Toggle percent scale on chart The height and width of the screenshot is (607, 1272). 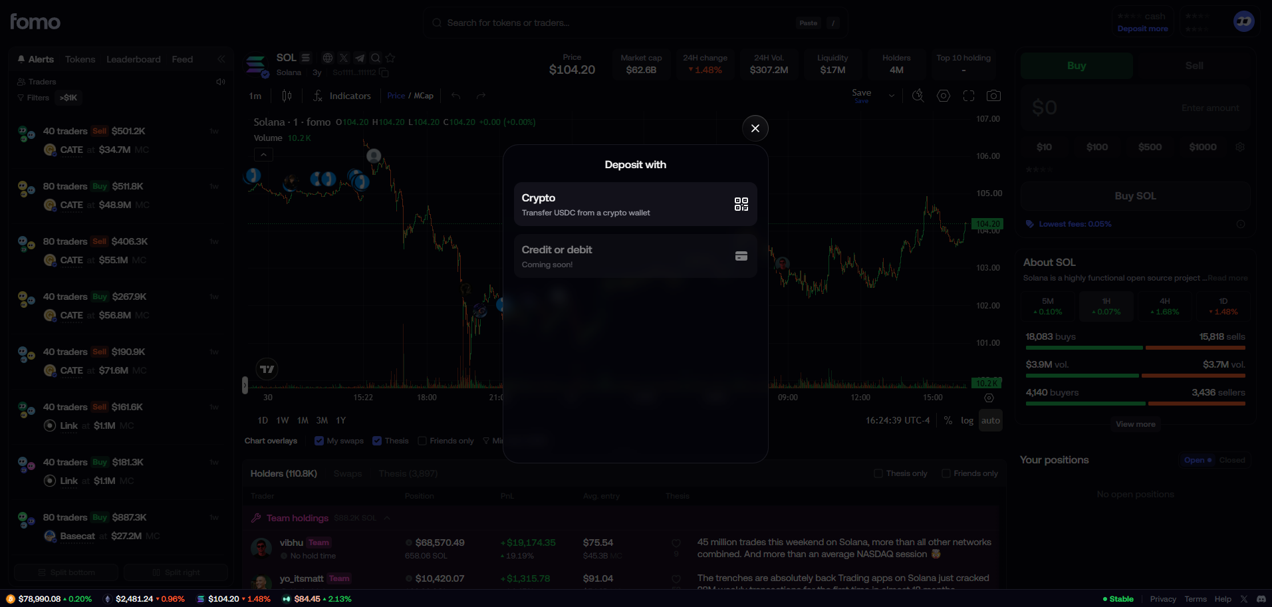[x=948, y=420]
